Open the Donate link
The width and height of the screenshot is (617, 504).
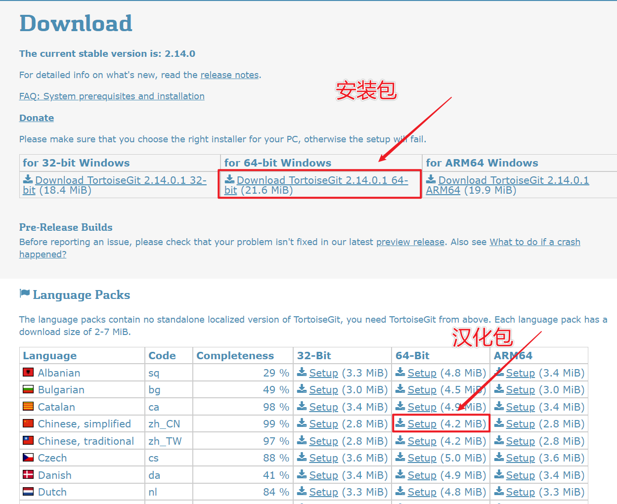click(37, 118)
